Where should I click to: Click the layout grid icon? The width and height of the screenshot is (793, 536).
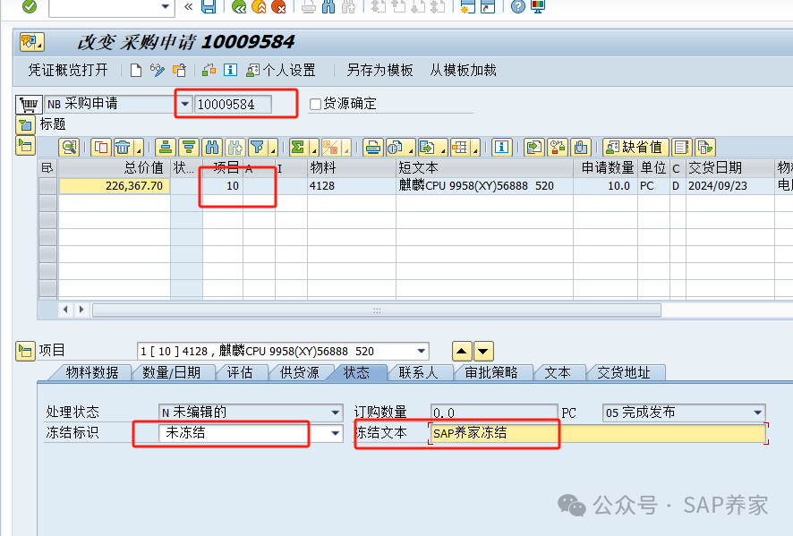[x=460, y=148]
